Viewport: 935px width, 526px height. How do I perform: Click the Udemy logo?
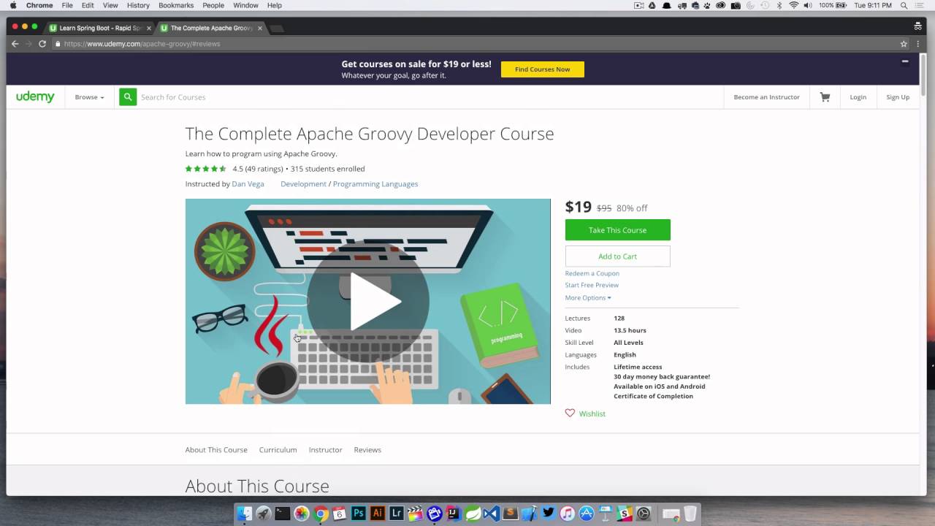tap(35, 96)
